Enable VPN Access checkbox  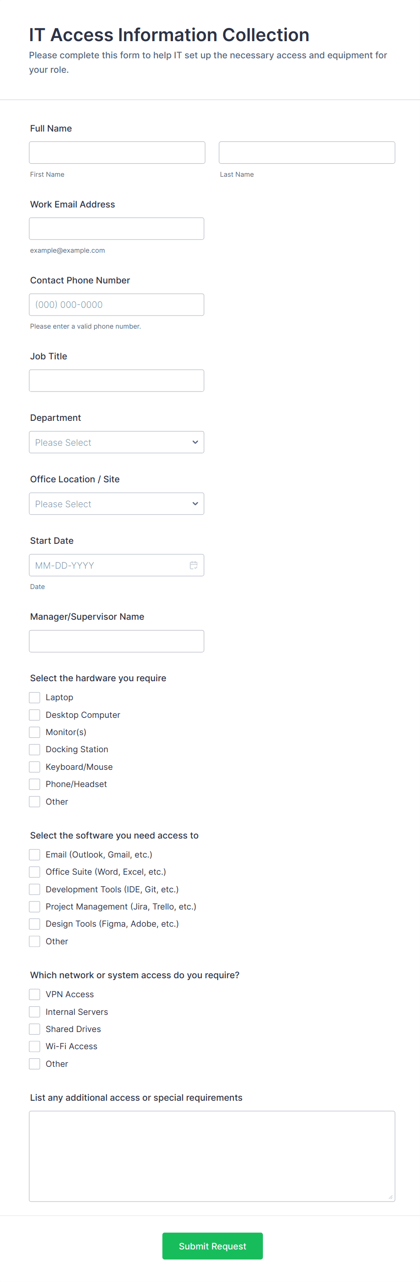click(x=34, y=994)
